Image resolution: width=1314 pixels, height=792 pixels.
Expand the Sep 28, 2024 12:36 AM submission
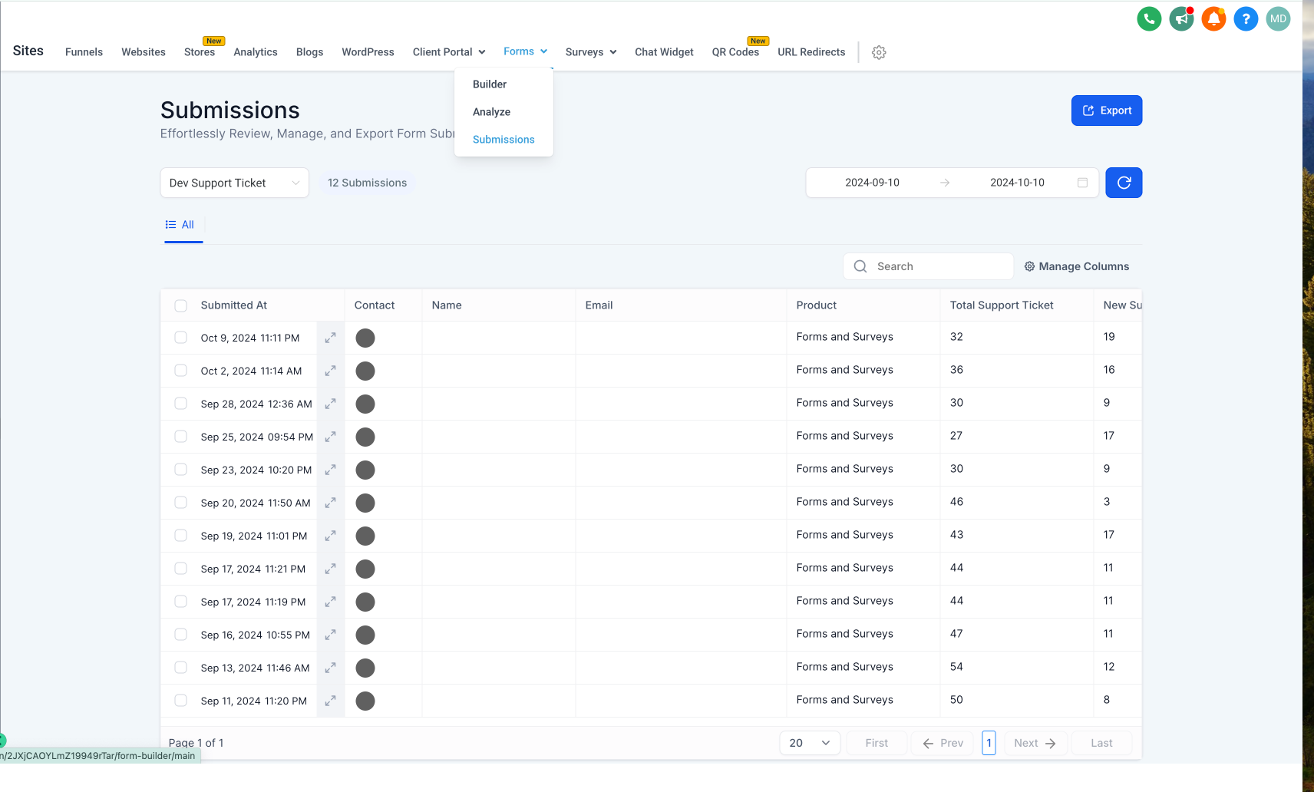[330, 404]
